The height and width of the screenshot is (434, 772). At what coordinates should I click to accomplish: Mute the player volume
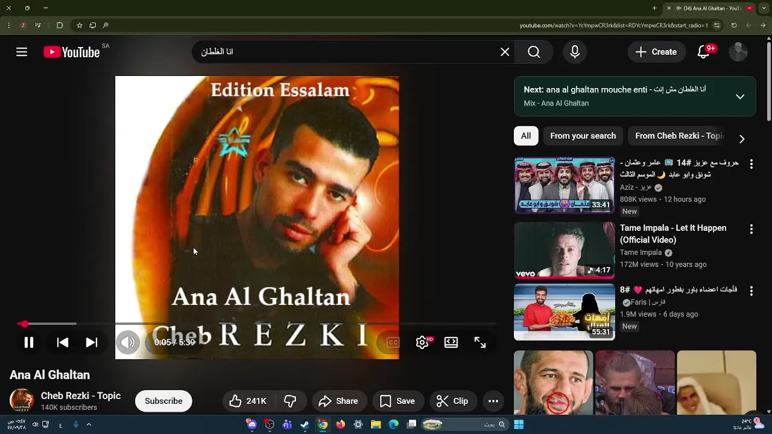tap(128, 342)
